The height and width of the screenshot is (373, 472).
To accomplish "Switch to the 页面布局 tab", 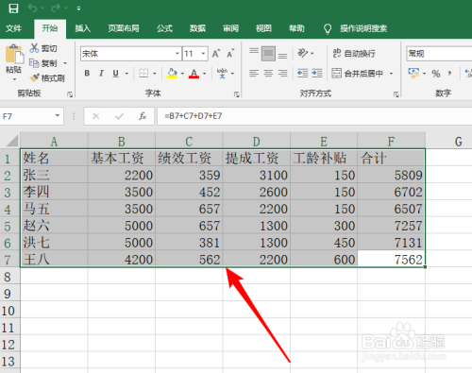I will pyautogui.click(x=124, y=28).
